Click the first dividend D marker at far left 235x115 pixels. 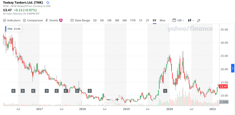pyautogui.click(x=13, y=91)
